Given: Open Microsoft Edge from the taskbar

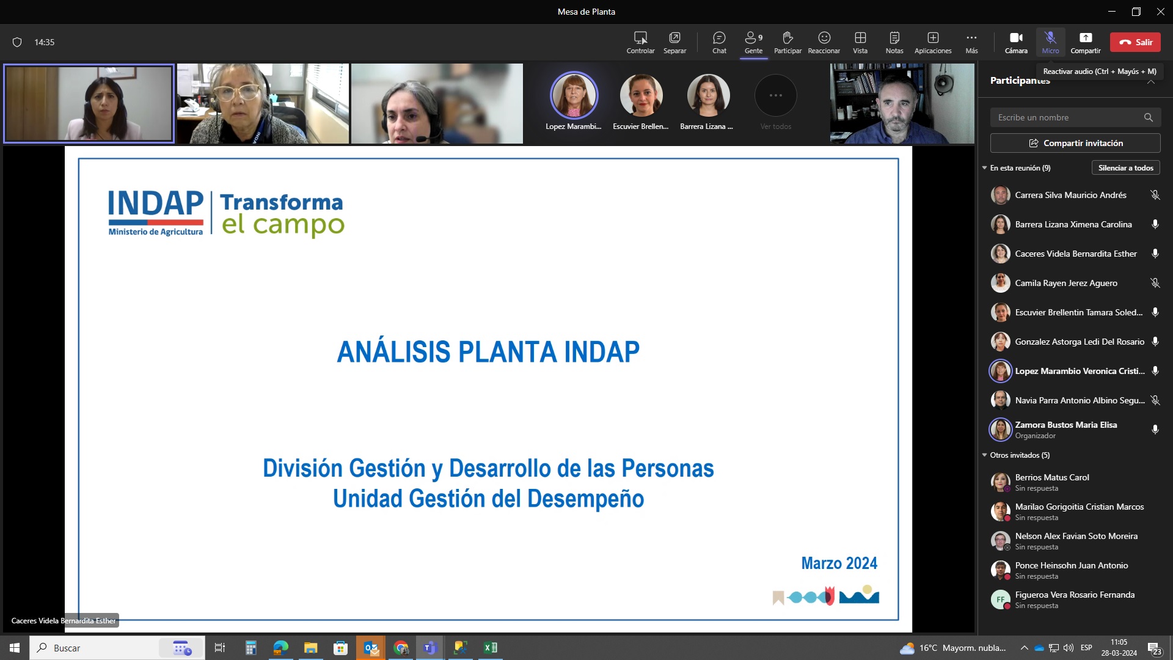Looking at the screenshot, I should 280,648.
